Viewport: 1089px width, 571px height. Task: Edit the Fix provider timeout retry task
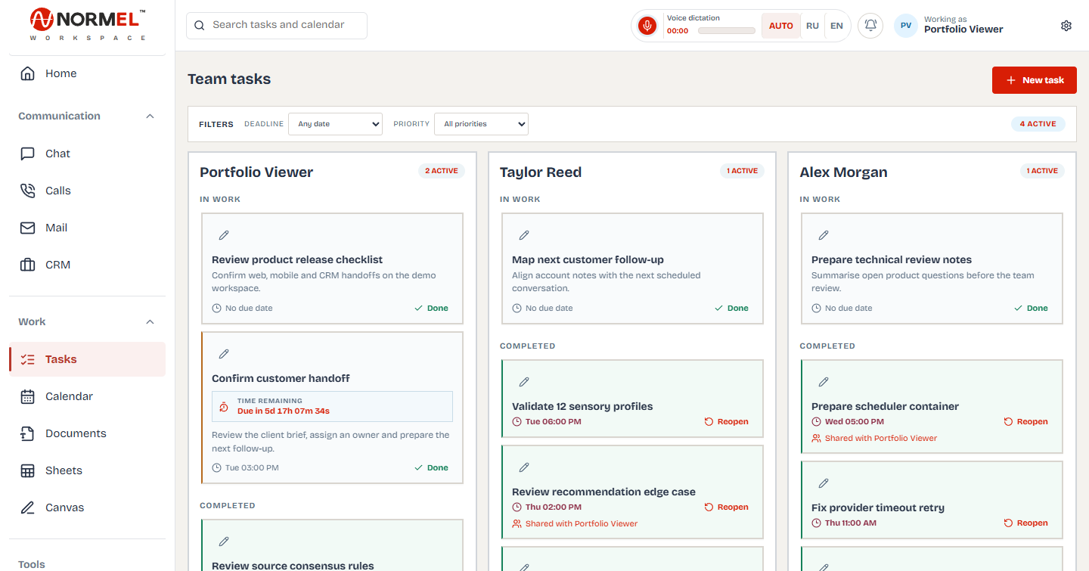tap(824, 483)
